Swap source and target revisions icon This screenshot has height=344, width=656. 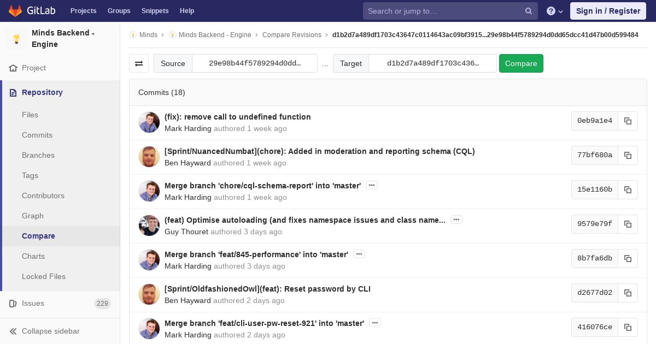(x=139, y=63)
